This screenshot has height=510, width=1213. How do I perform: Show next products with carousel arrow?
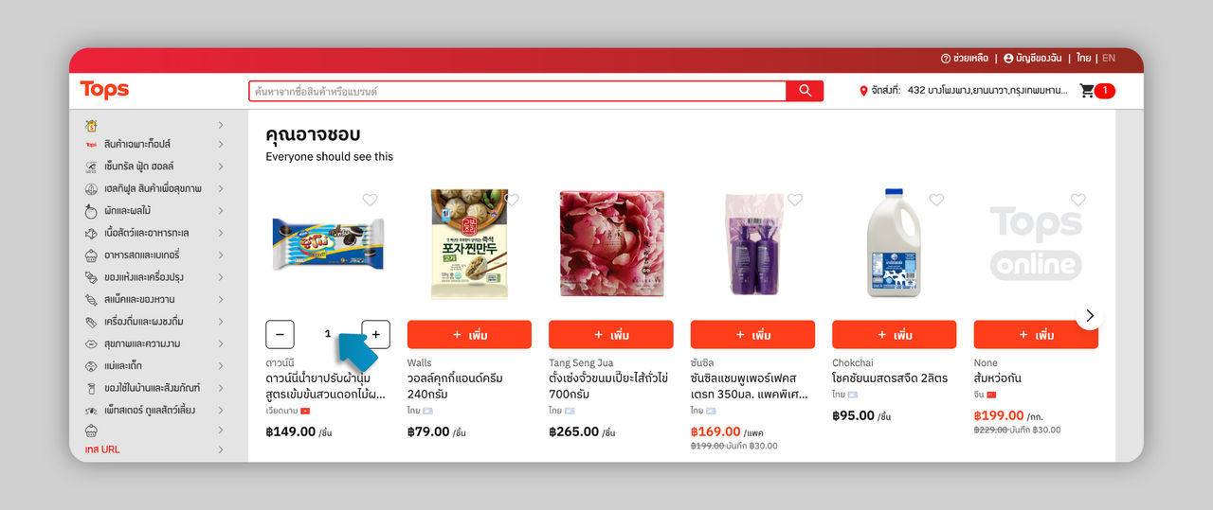pos(1089,315)
